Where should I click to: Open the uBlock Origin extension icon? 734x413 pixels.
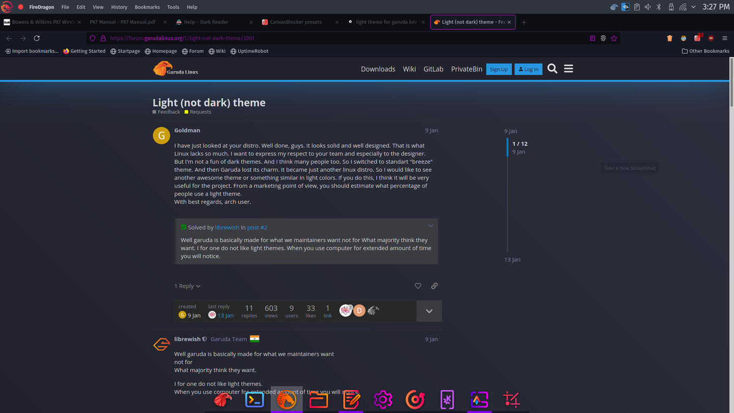711,38
